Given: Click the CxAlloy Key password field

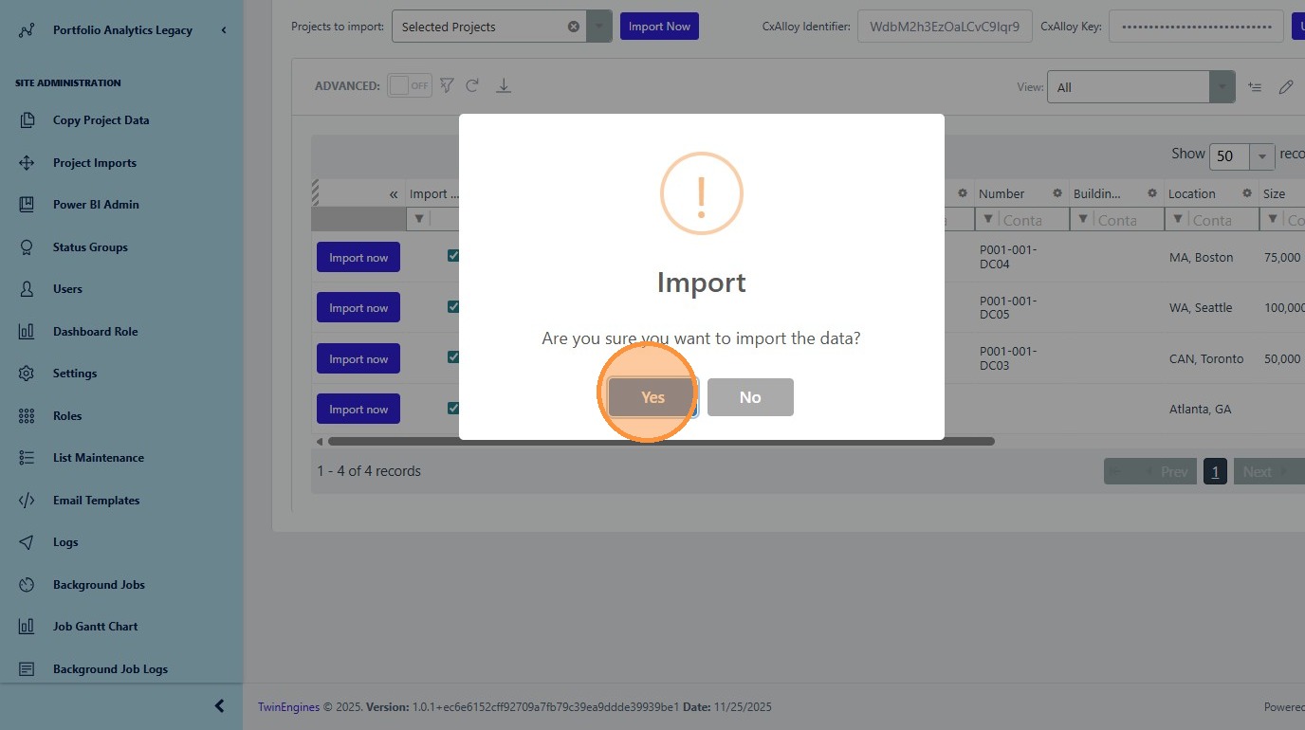Looking at the screenshot, I should [1196, 27].
